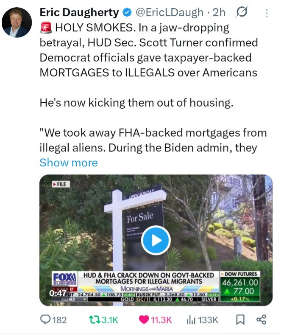Image resolution: width=281 pixels, height=334 pixels.
Task: Click the Eric Daugherty display name
Action: coord(79,12)
